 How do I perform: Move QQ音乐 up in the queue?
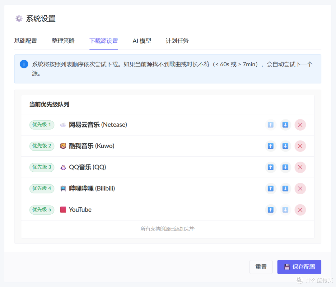[x=271, y=167]
